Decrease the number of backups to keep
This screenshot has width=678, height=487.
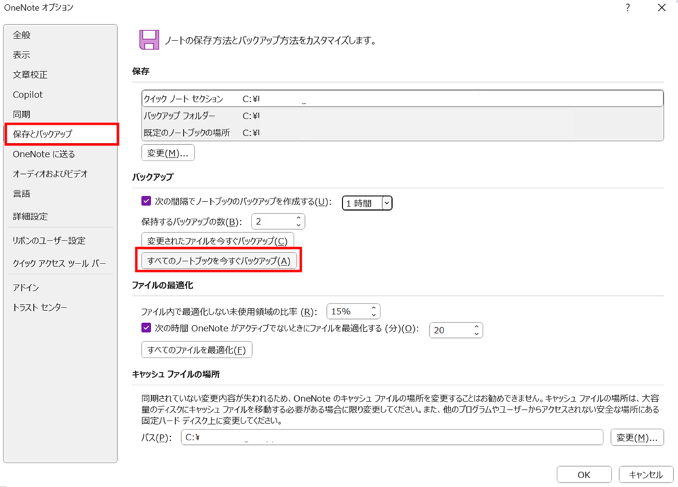click(x=298, y=225)
